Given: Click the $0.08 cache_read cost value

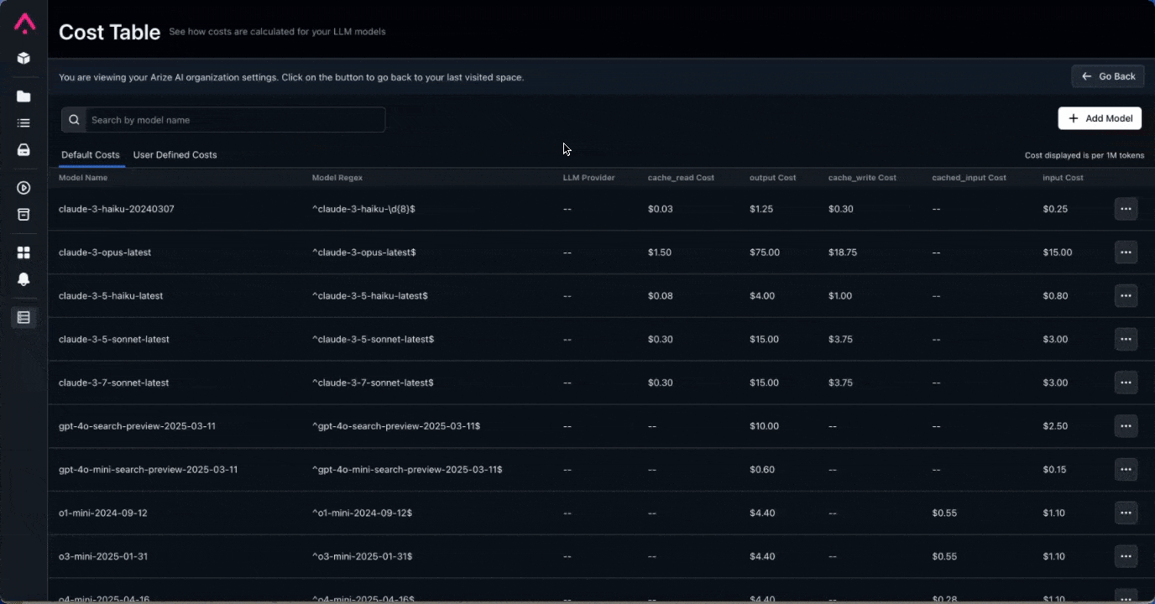Looking at the screenshot, I should point(661,296).
